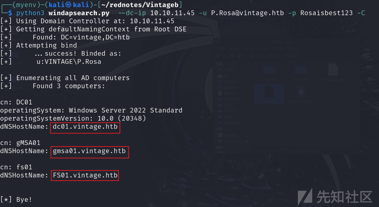Click the Rosaisbest123 password argument
The width and height of the screenshot is (379, 207).
[x=327, y=13]
